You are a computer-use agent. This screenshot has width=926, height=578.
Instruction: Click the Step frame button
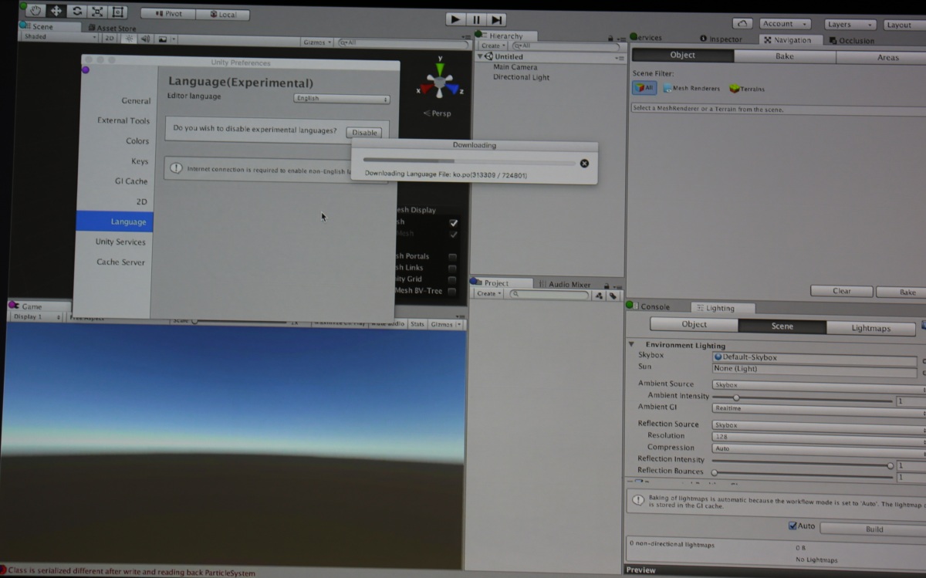(x=497, y=19)
